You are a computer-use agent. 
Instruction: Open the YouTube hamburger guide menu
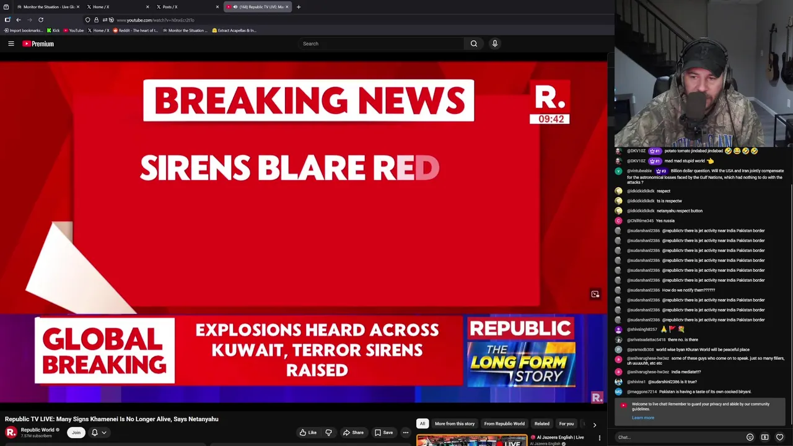pyautogui.click(x=11, y=43)
